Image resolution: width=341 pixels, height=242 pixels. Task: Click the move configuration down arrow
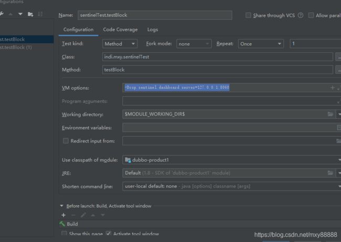(x=20, y=14)
